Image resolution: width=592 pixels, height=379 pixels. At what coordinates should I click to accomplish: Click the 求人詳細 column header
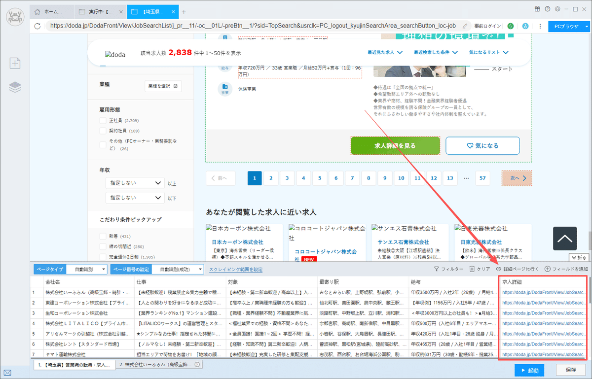pos(543,282)
